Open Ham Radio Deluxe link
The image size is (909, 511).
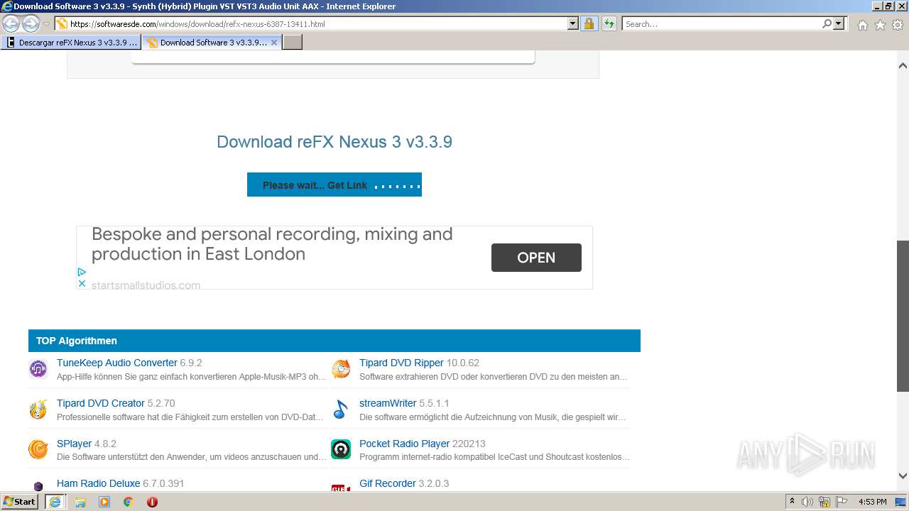(98, 483)
